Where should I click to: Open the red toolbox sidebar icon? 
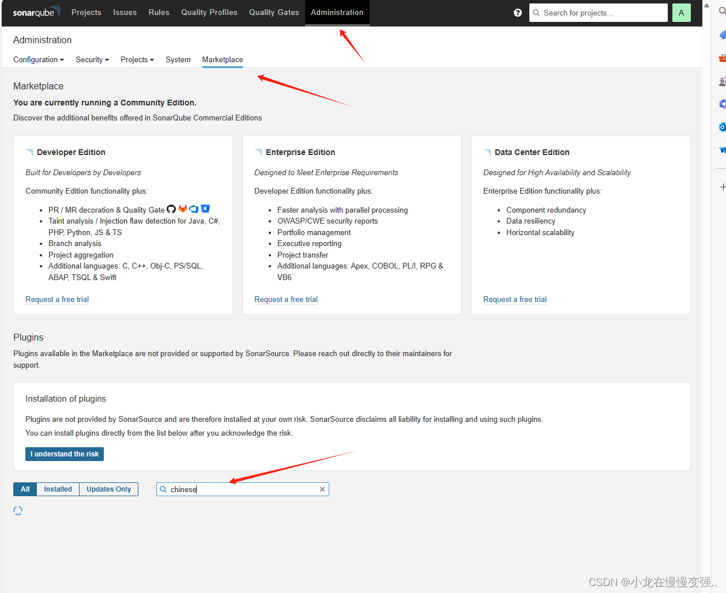(x=722, y=58)
